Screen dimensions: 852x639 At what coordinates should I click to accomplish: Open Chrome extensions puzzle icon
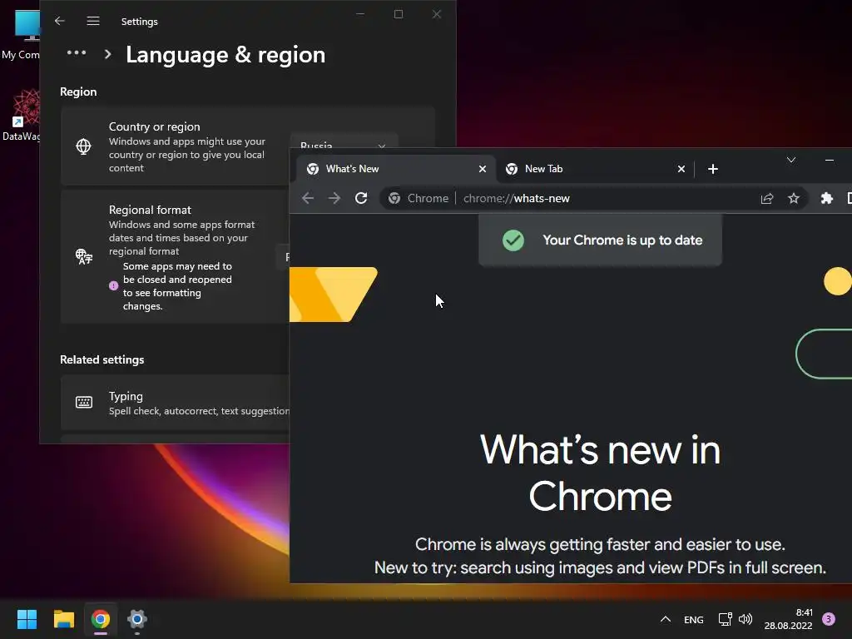(x=826, y=198)
